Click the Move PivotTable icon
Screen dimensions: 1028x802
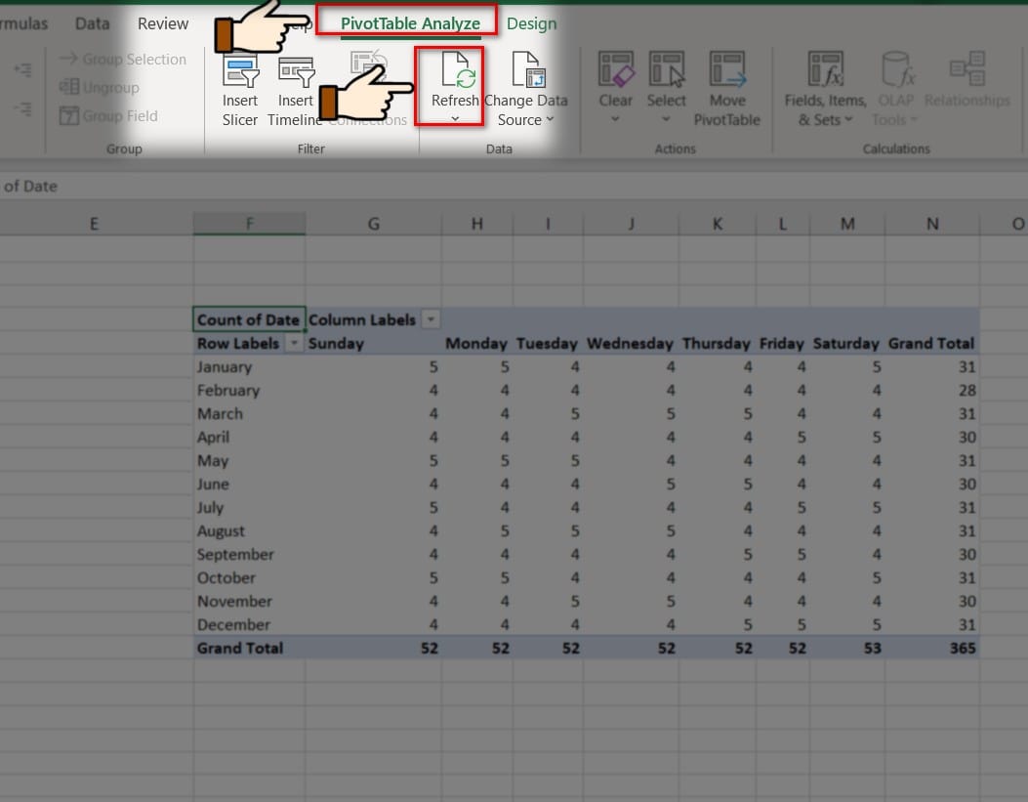pos(727,68)
